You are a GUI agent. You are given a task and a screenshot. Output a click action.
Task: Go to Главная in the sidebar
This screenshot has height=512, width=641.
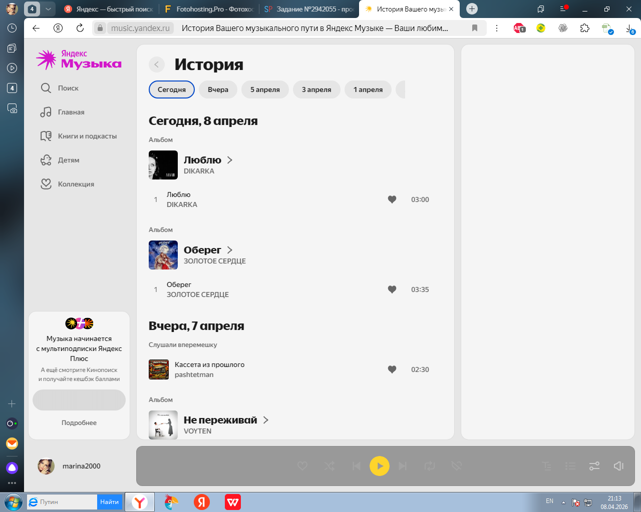(63, 112)
